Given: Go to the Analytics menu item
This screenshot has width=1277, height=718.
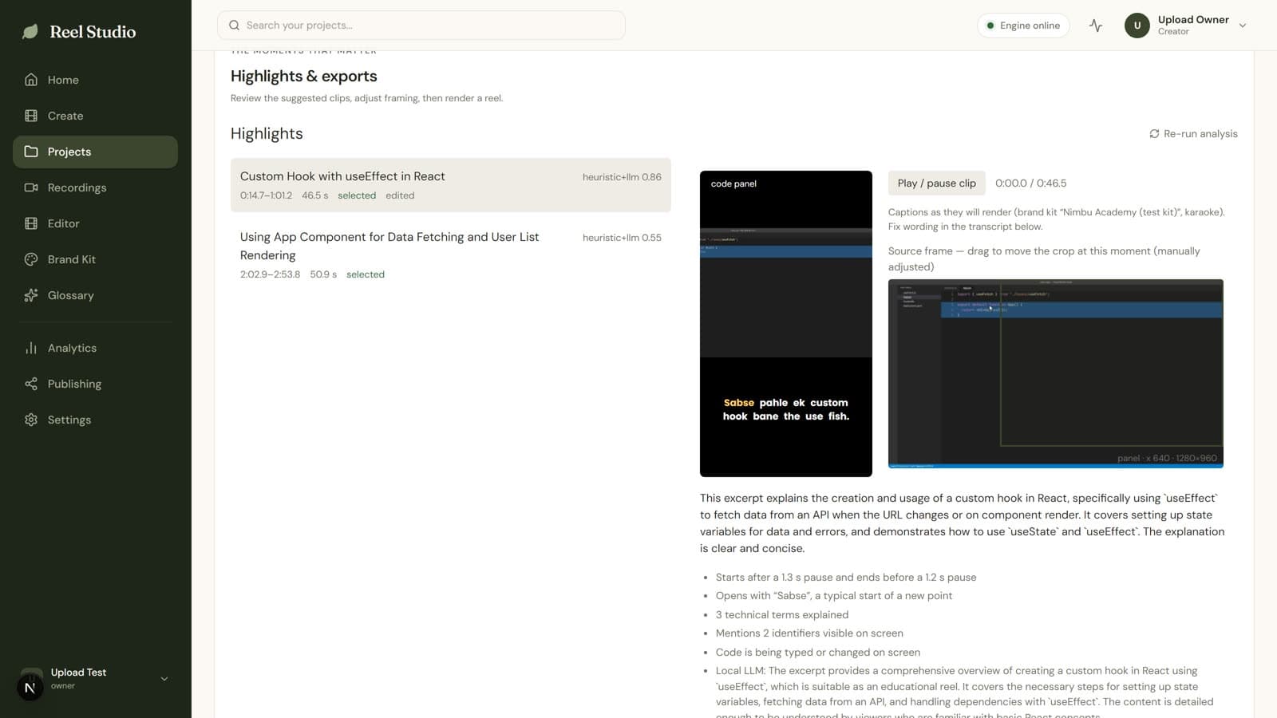Looking at the screenshot, I should pos(95,348).
